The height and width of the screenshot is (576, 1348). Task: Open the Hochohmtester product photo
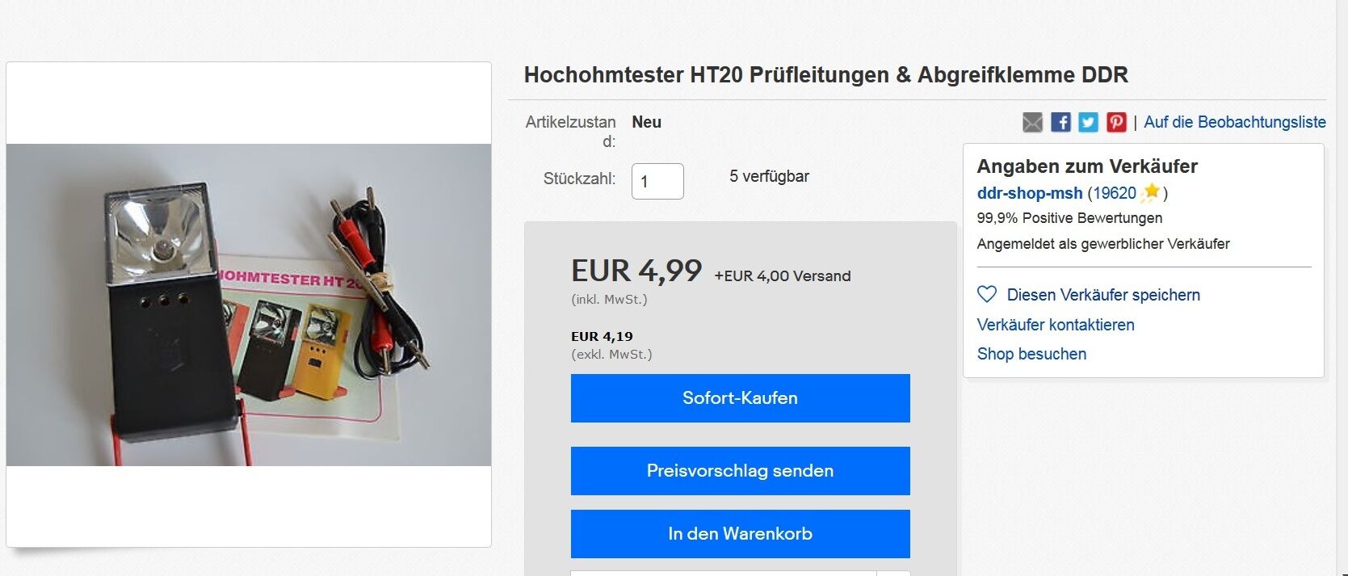pos(249,305)
